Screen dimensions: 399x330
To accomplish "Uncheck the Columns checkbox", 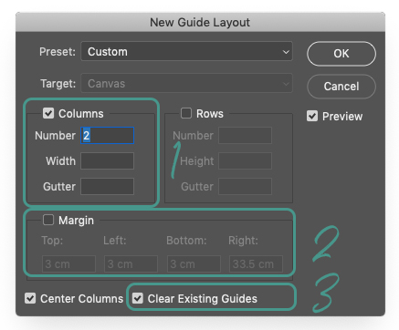I will click(x=48, y=113).
